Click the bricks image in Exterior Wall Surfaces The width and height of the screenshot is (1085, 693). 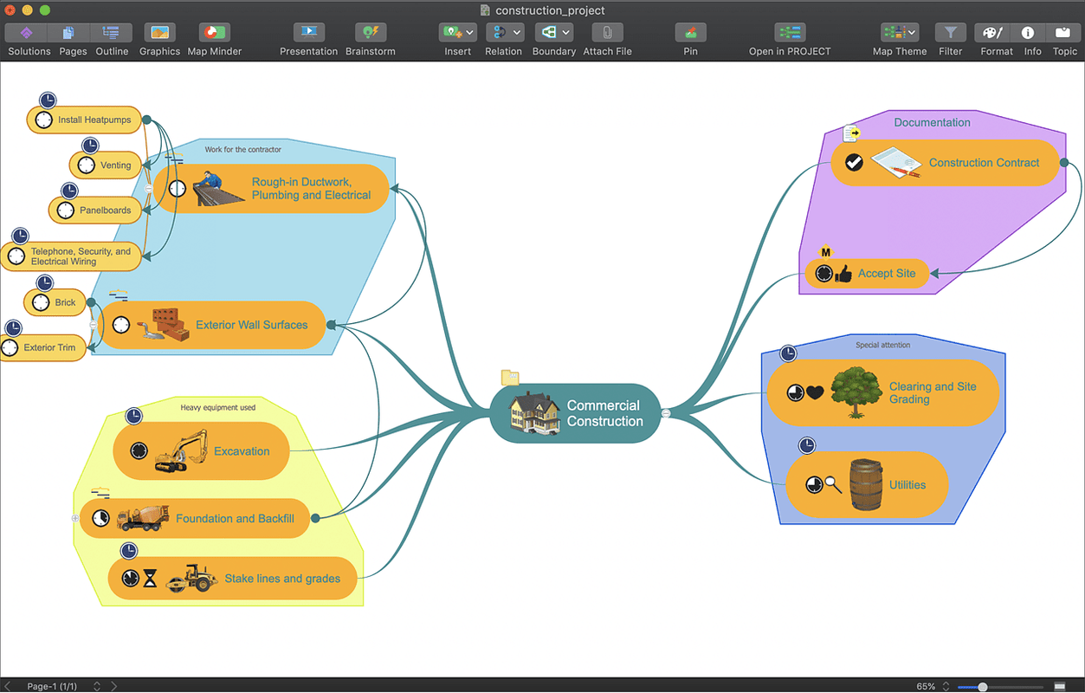pyautogui.click(x=163, y=326)
